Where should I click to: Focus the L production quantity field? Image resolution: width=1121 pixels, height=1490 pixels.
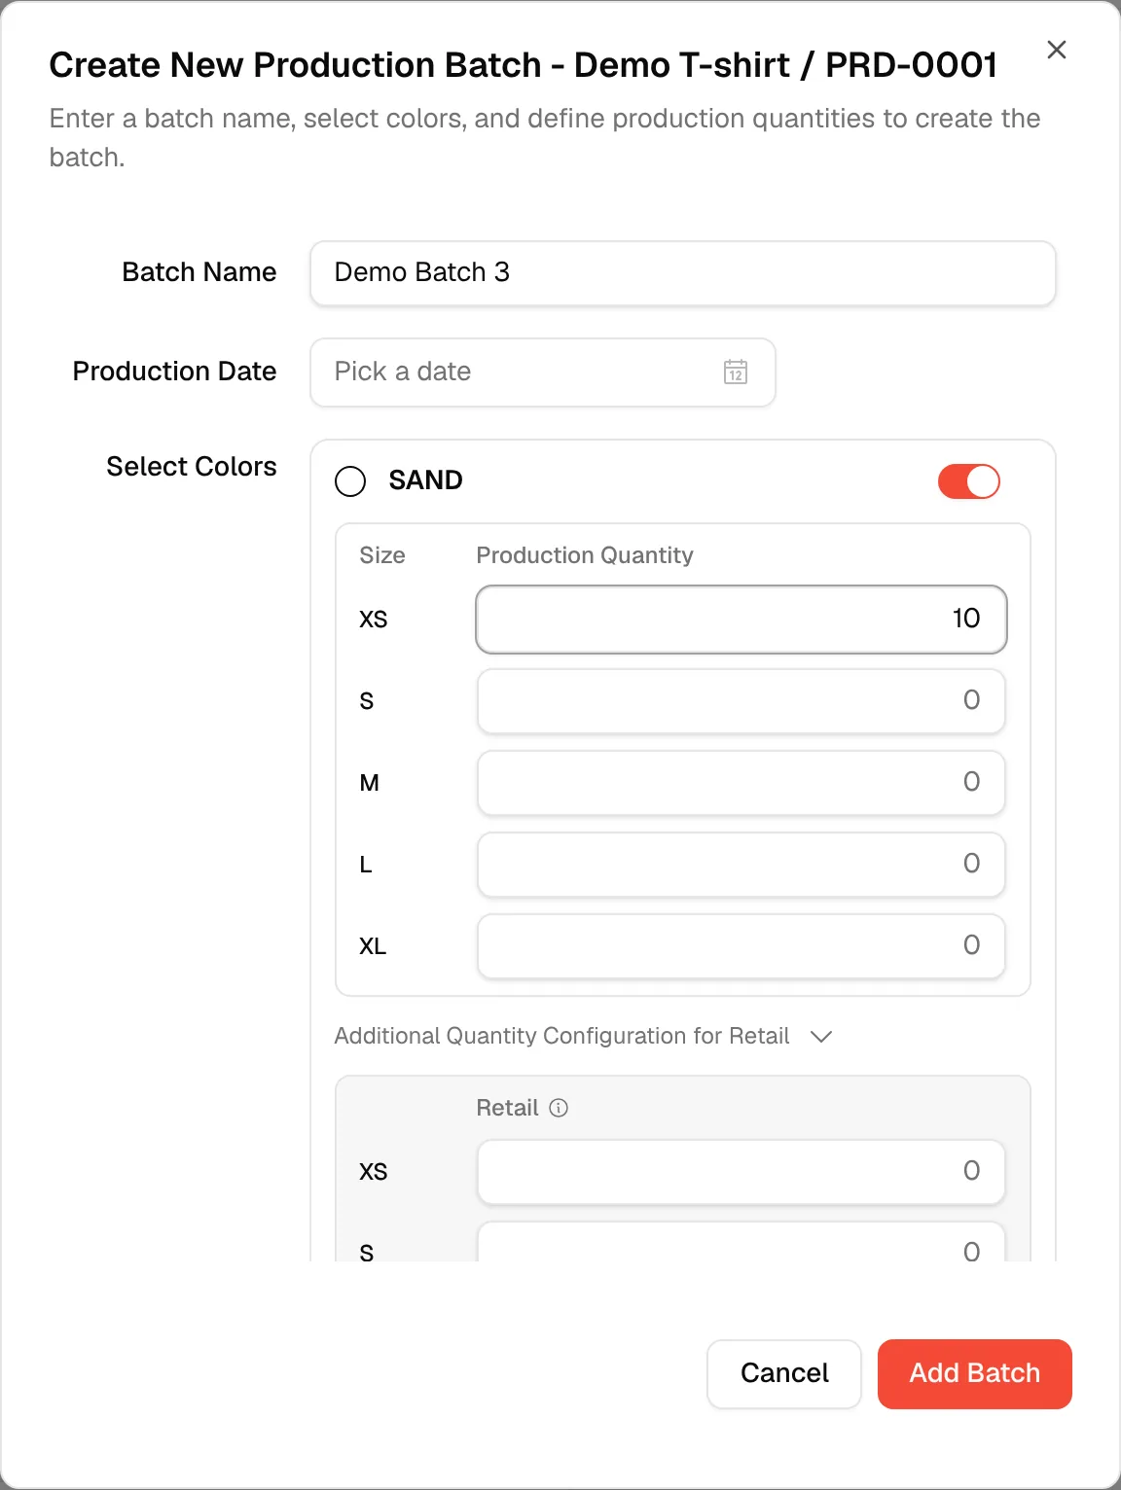point(741,865)
